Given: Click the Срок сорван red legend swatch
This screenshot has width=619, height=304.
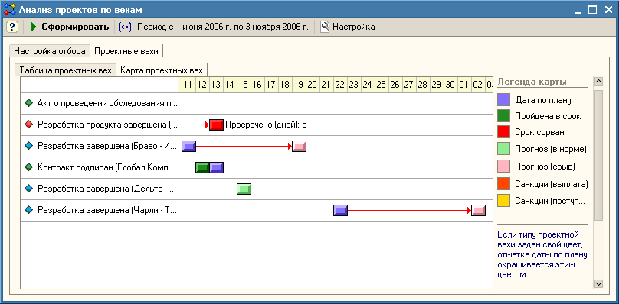Looking at the screenshot, I should [503, 131].
